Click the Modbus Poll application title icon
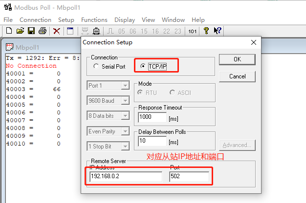The image size is (306, 203). (x=8, y=7)
